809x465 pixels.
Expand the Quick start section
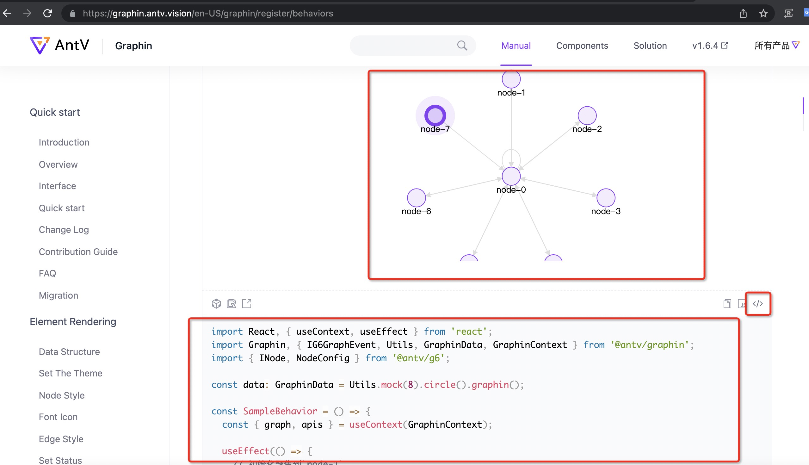(x=55, y=112)
